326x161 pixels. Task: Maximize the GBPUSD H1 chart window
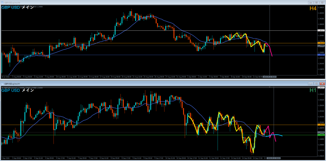pyautogui.click(x=316, y=84)
